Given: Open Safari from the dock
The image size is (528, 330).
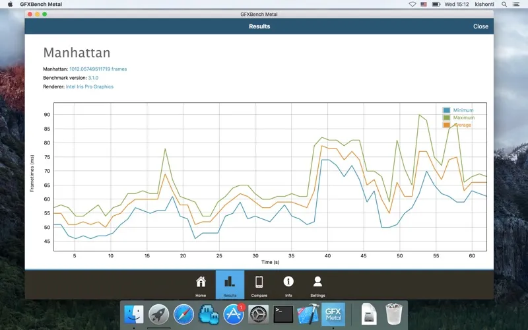Looking at the screenshot, I should (183, 314).
